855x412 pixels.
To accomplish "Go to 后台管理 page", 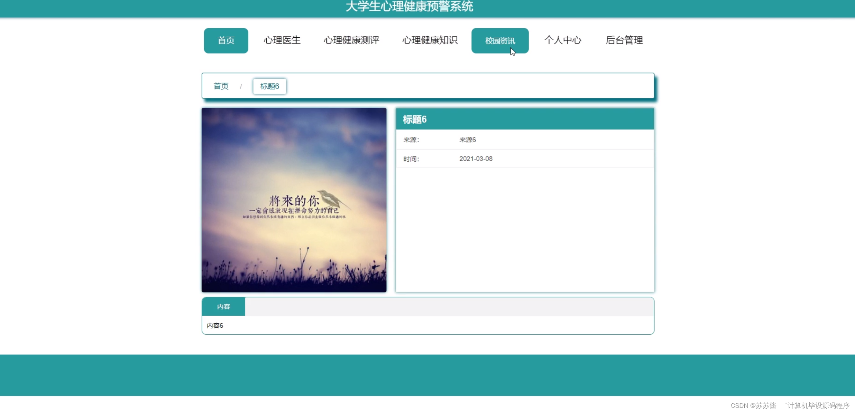I will point(624,40).
